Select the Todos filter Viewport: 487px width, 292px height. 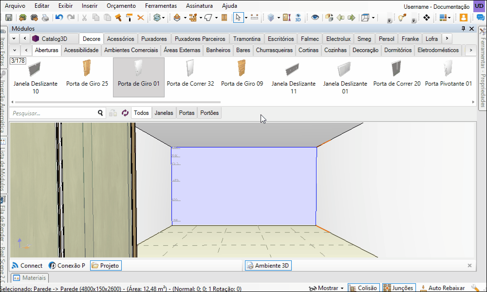pos(141,113)
